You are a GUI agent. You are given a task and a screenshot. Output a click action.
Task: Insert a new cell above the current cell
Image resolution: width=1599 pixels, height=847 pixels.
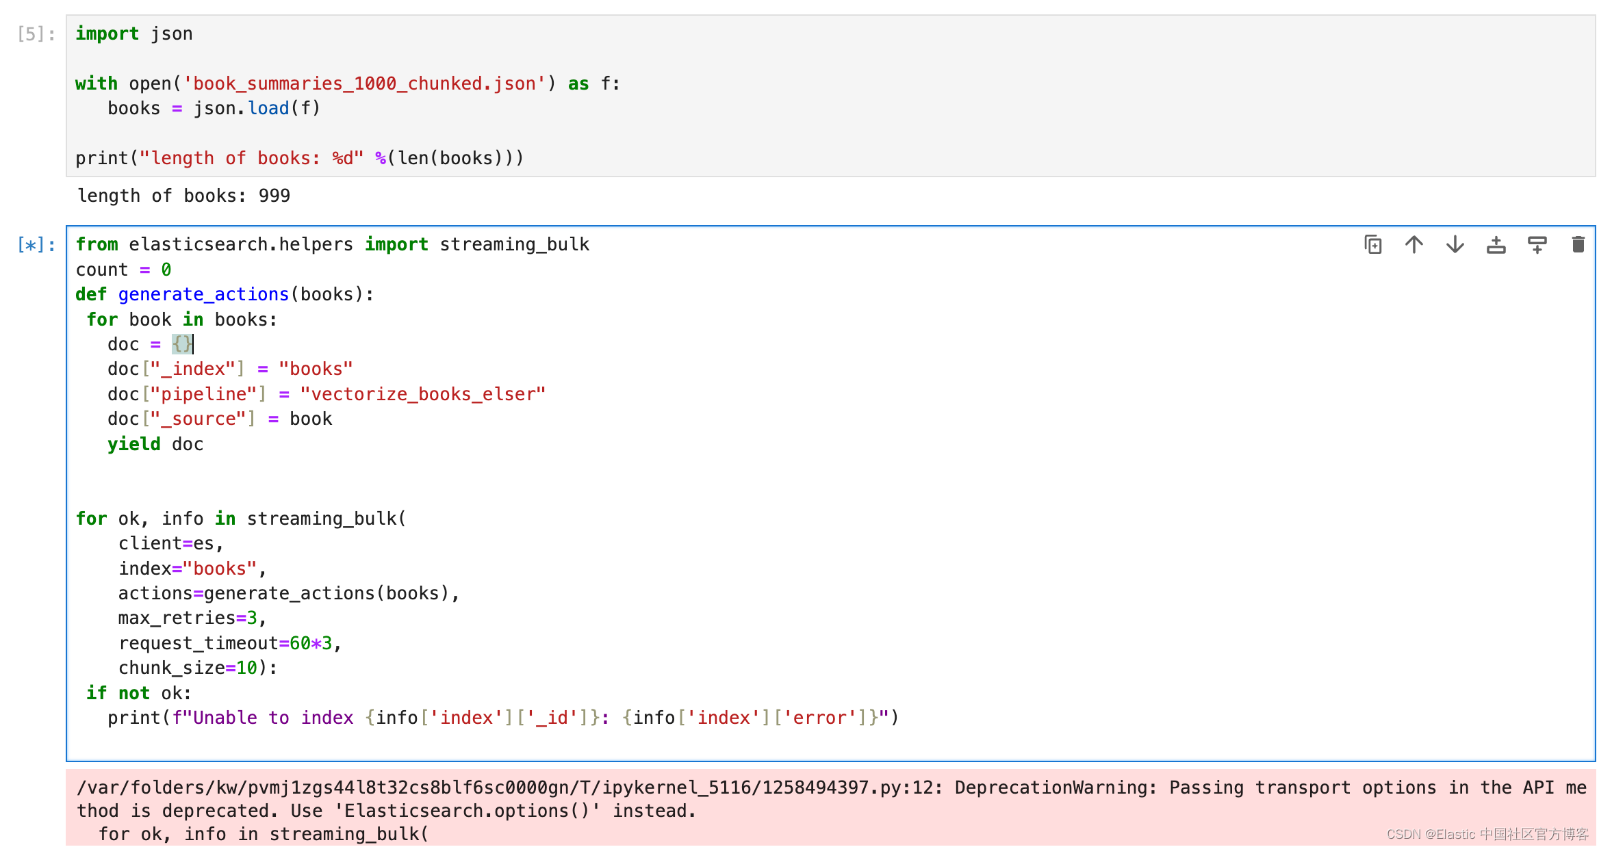tap(1496, 244)
